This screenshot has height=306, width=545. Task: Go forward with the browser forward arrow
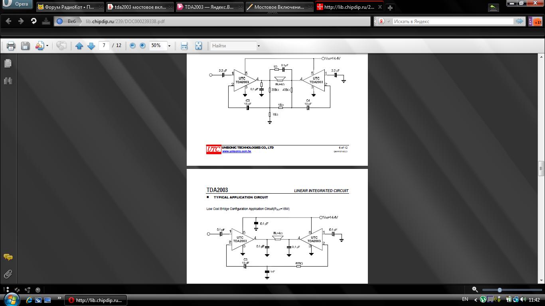click(21, 21)
